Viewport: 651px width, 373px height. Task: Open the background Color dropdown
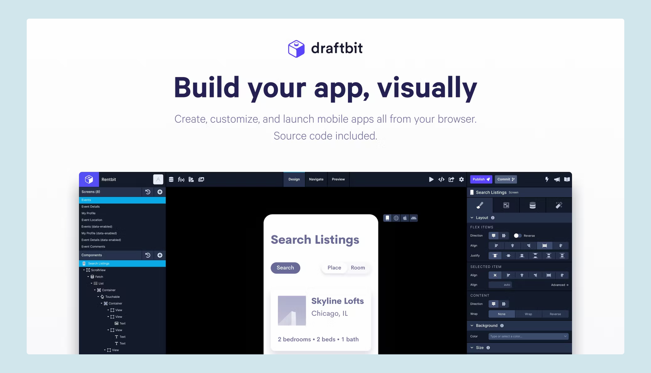coord(528,336)
